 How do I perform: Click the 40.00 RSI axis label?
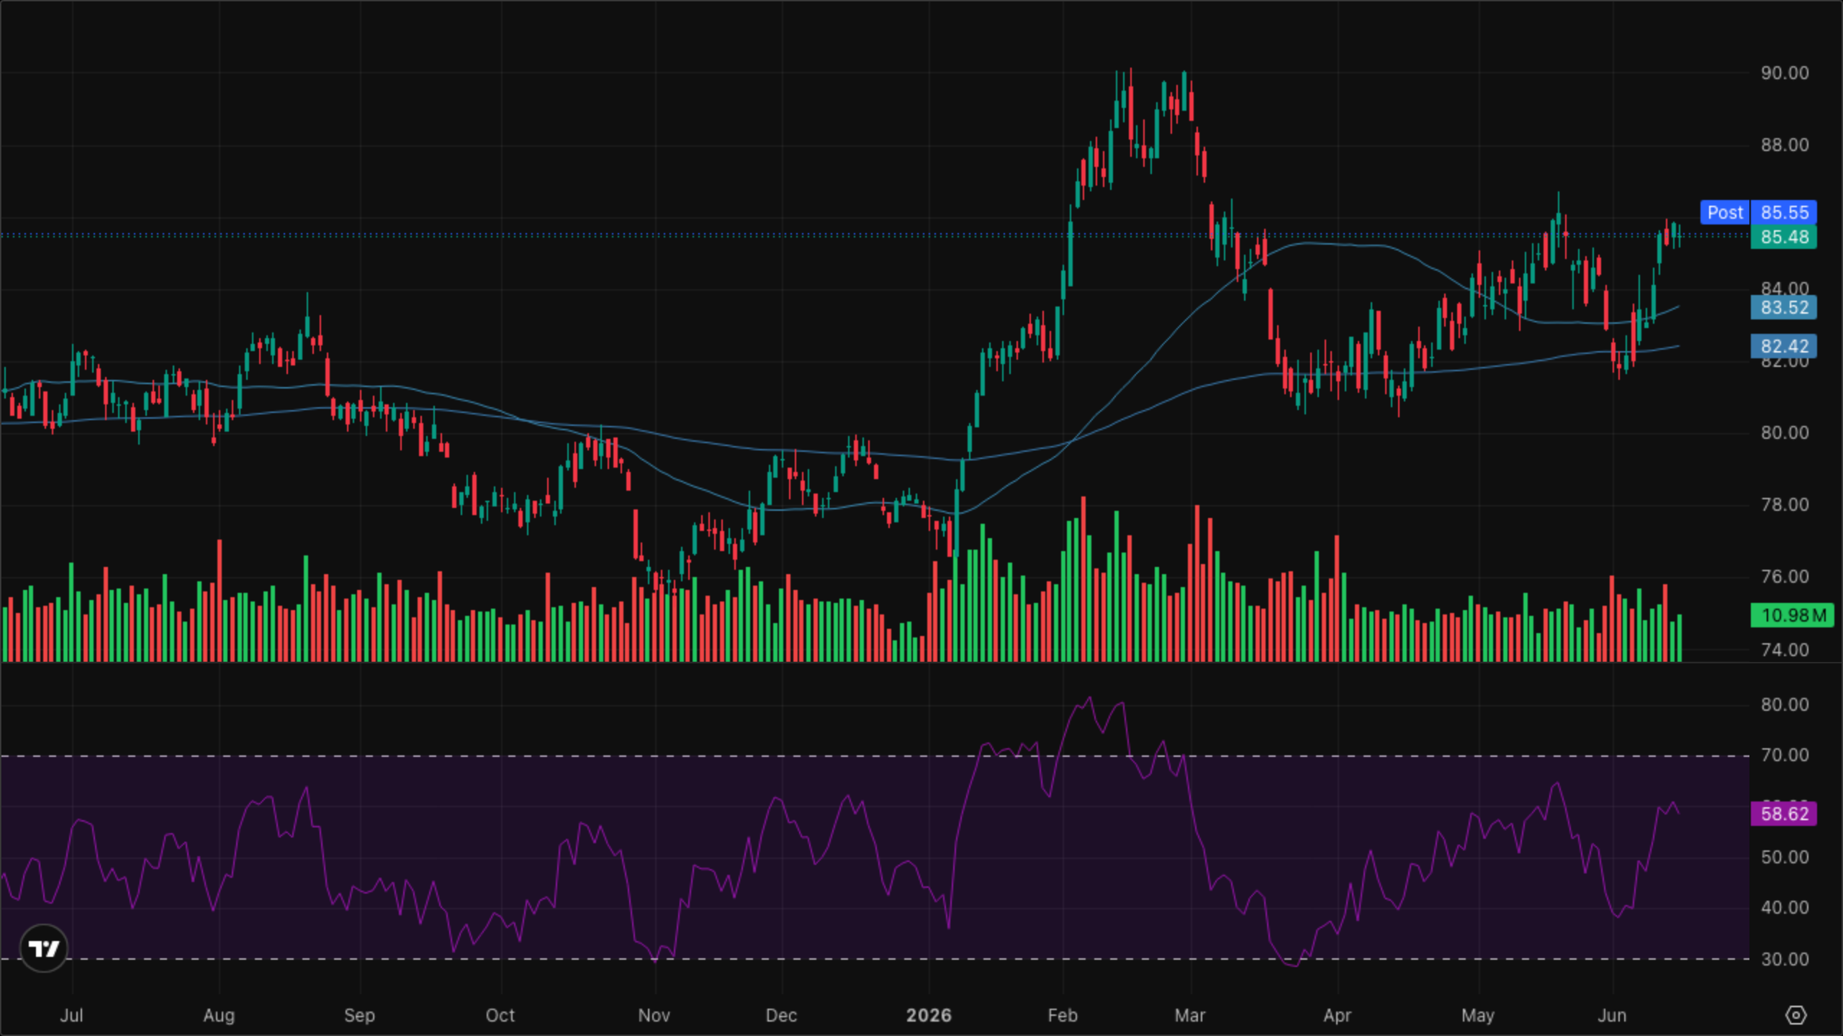1785,907
